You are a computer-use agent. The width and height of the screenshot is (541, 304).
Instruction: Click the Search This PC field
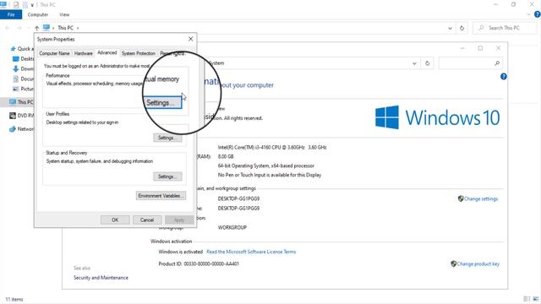pos(504,28)
